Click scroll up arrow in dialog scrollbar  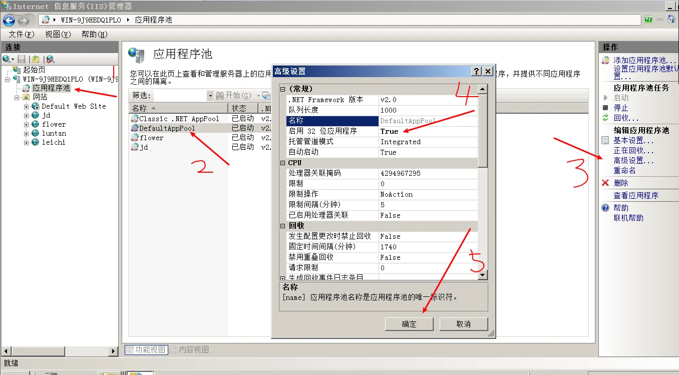483,89
